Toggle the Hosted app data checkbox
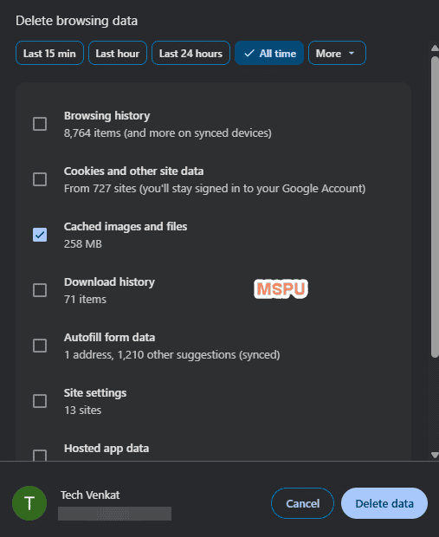The image size is (439, 537). (40, 456)
